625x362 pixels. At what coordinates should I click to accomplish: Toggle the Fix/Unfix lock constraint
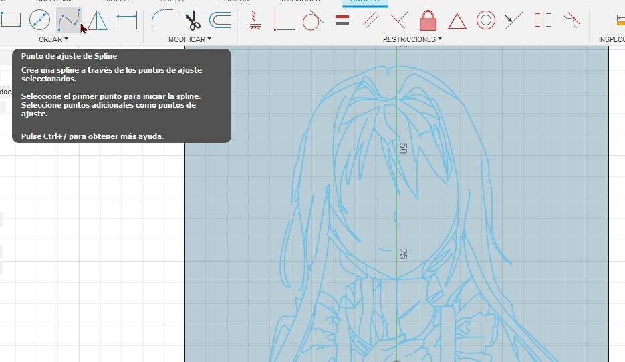coord(428,20)
